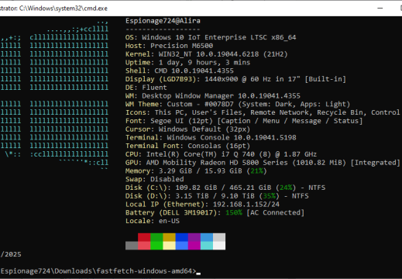
Task: Click the Espionage724@Alira header line
Action: coord(163,21)
